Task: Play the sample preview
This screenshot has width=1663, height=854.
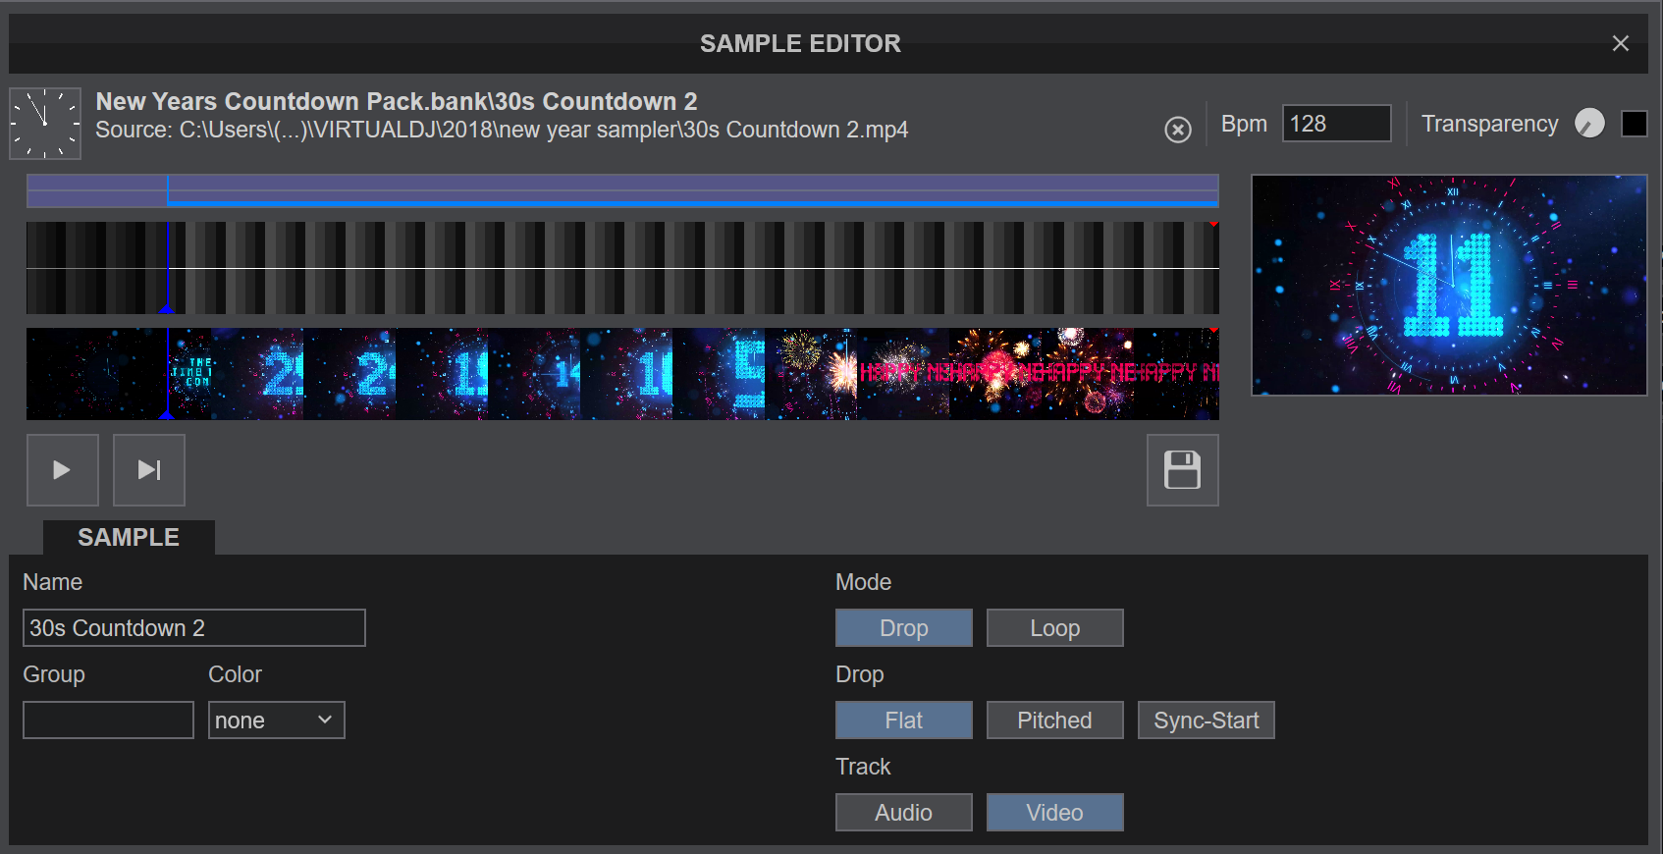Action: pyautogui.click(x=62, y=470)
